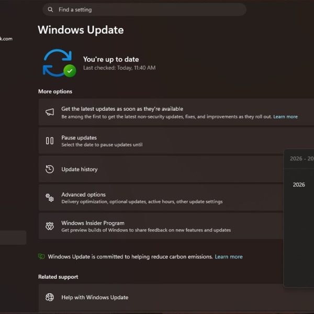Select the highlighted sidebar navigation item
The height and width of the screenshot is (314, 314).
(13, 238)
